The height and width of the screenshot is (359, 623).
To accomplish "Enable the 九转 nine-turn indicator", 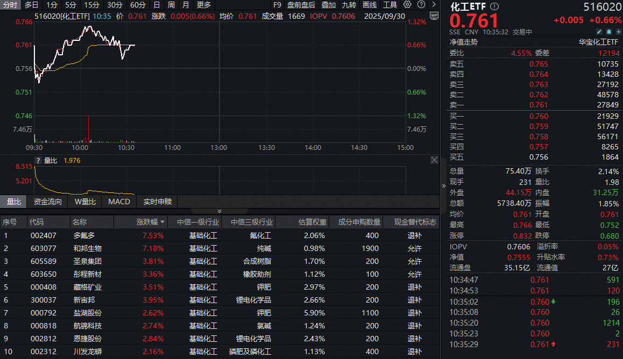I will (x=350, y=5).
